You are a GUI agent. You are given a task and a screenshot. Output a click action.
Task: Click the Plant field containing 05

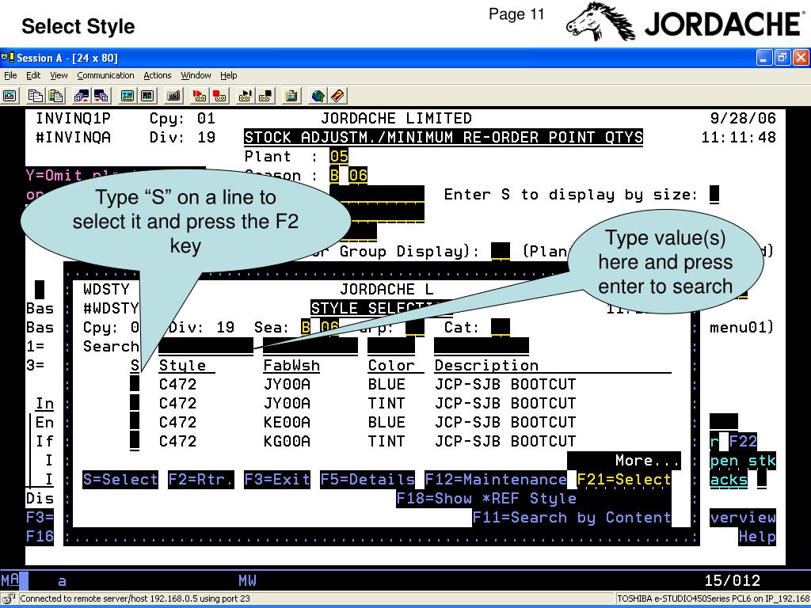(x=339, y=156)
